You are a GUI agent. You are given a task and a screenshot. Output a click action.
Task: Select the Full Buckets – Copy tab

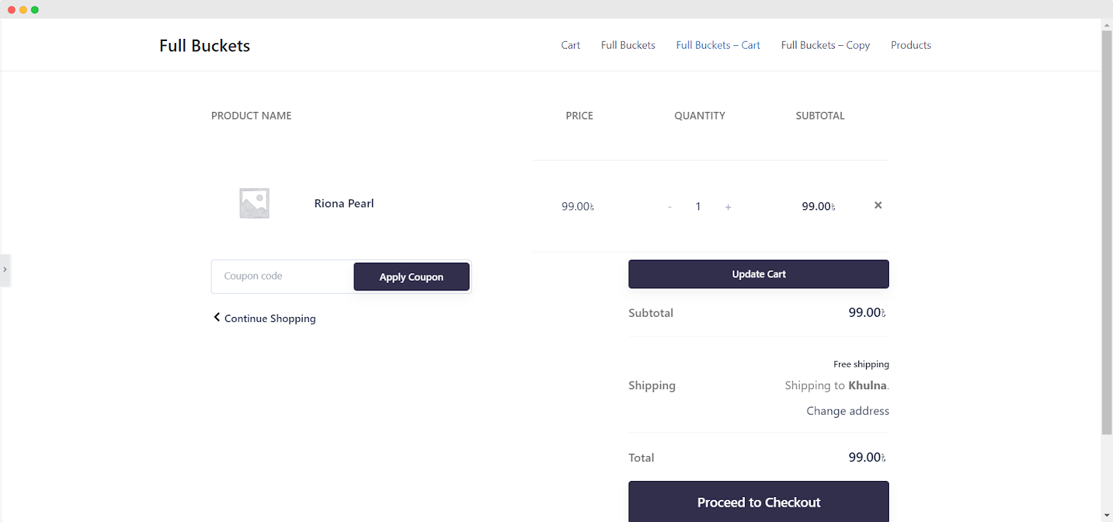pyautogui.click(x=825, y=44)
